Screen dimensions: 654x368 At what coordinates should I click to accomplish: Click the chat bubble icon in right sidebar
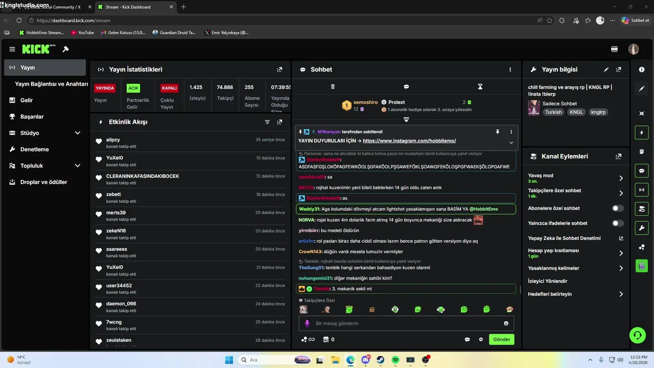[642, 171]
